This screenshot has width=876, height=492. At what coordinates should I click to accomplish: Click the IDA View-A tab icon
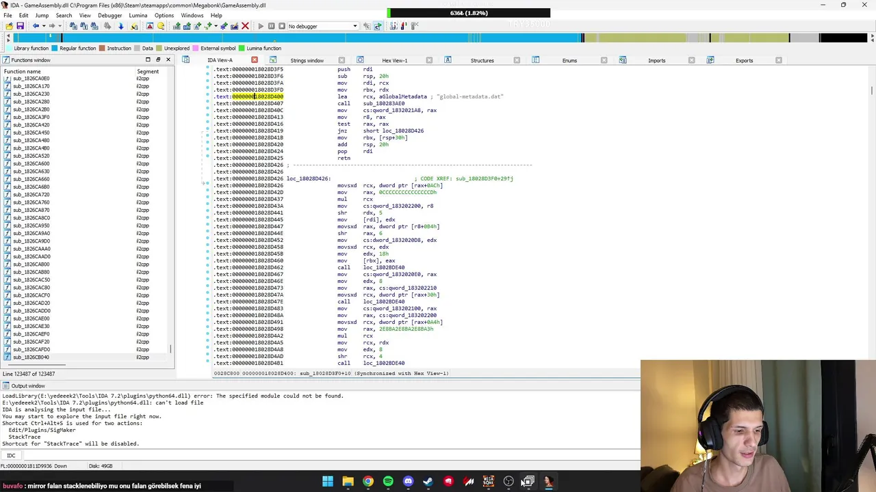[x=185, y=60]
